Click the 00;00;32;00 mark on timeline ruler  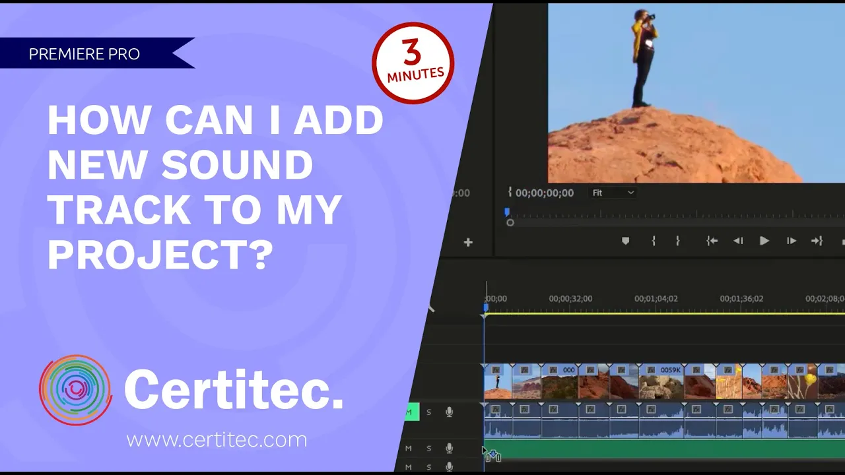(x=570, y=299)
